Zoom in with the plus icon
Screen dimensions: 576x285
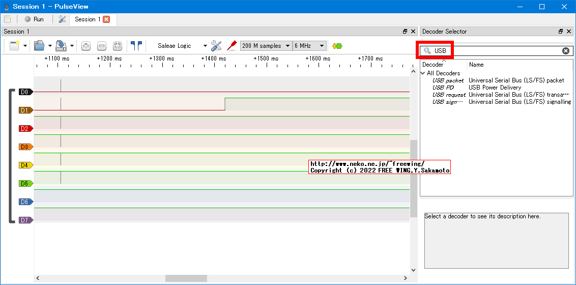[x=86, y=46]
